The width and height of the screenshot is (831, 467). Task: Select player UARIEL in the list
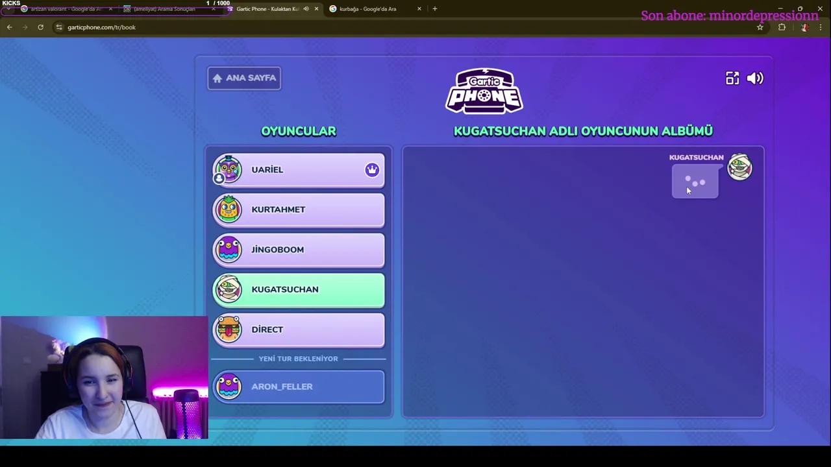pyautogui.click(x=299, y=170)
